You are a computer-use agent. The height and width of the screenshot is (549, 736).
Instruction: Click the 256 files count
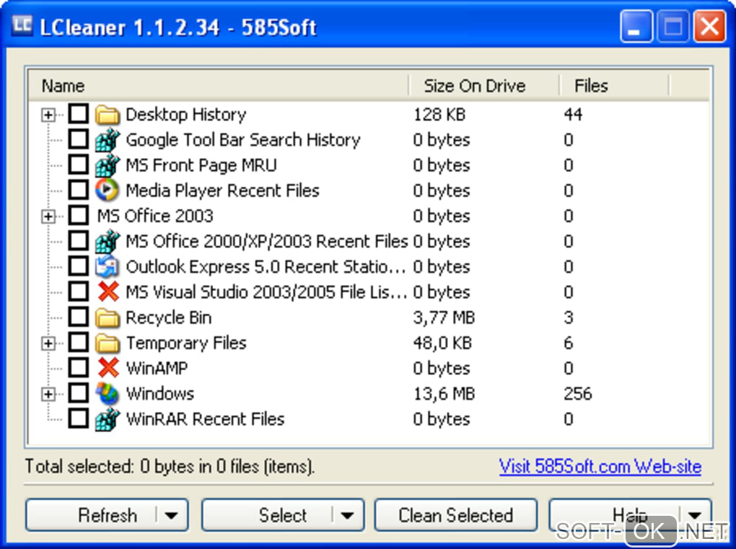pos(578,394)
